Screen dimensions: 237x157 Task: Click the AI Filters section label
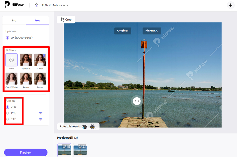11,50
